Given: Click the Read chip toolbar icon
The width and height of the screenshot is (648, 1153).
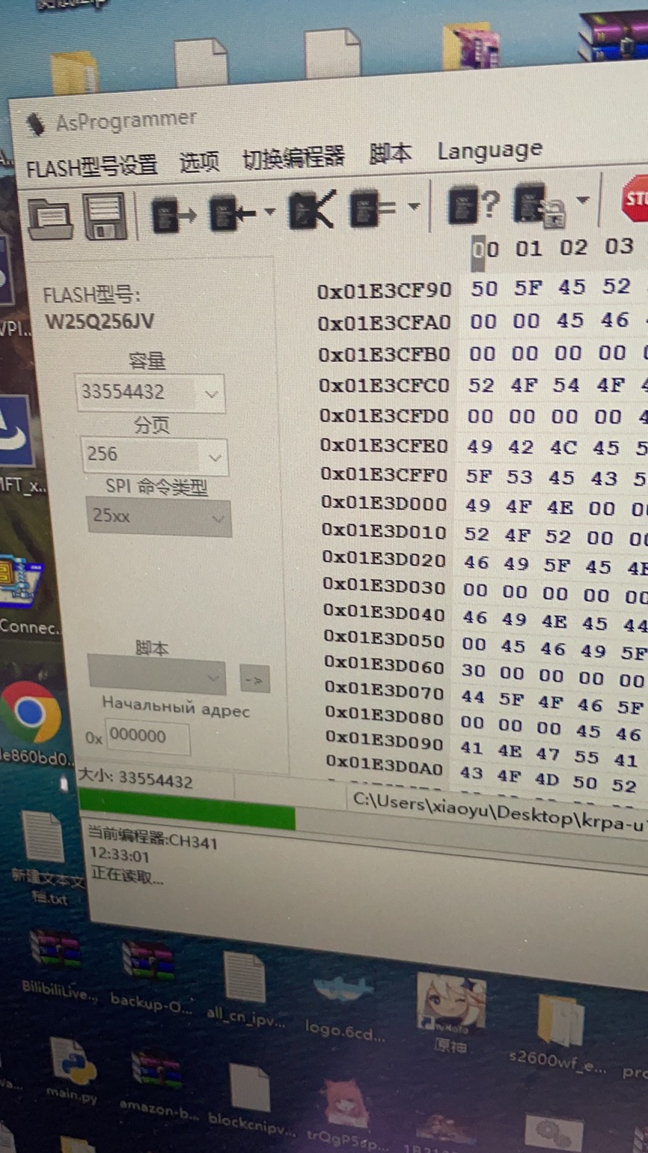Looking at the screenshot, I should click(x=172, y=216).
